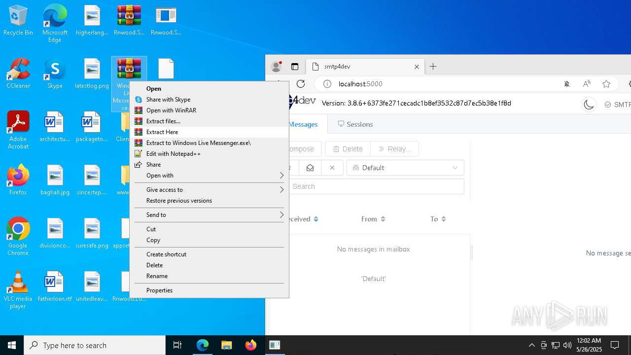The width and height of the screenshot is (631, 355).
Task: Open Task View on the taskbar
Action: (x=177, y=345)
